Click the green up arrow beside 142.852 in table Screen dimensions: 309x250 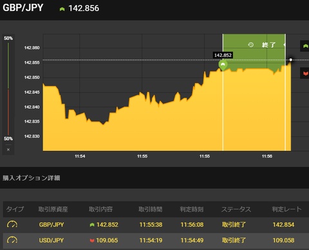tap(92, 225)
